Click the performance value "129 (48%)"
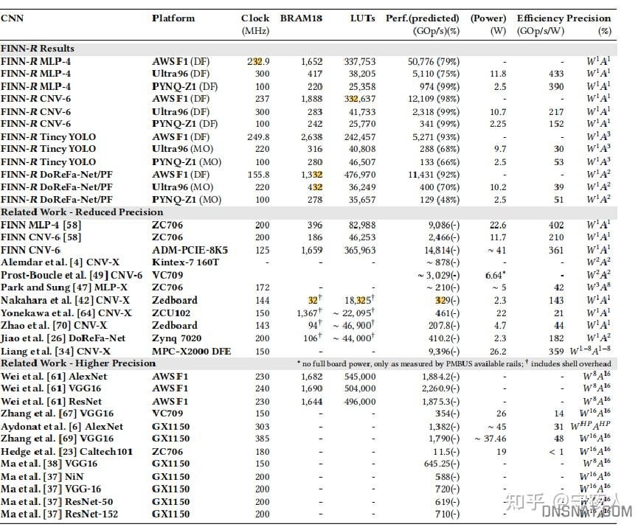The width and height of the screenshot is (641, 527). click(440, 200)
